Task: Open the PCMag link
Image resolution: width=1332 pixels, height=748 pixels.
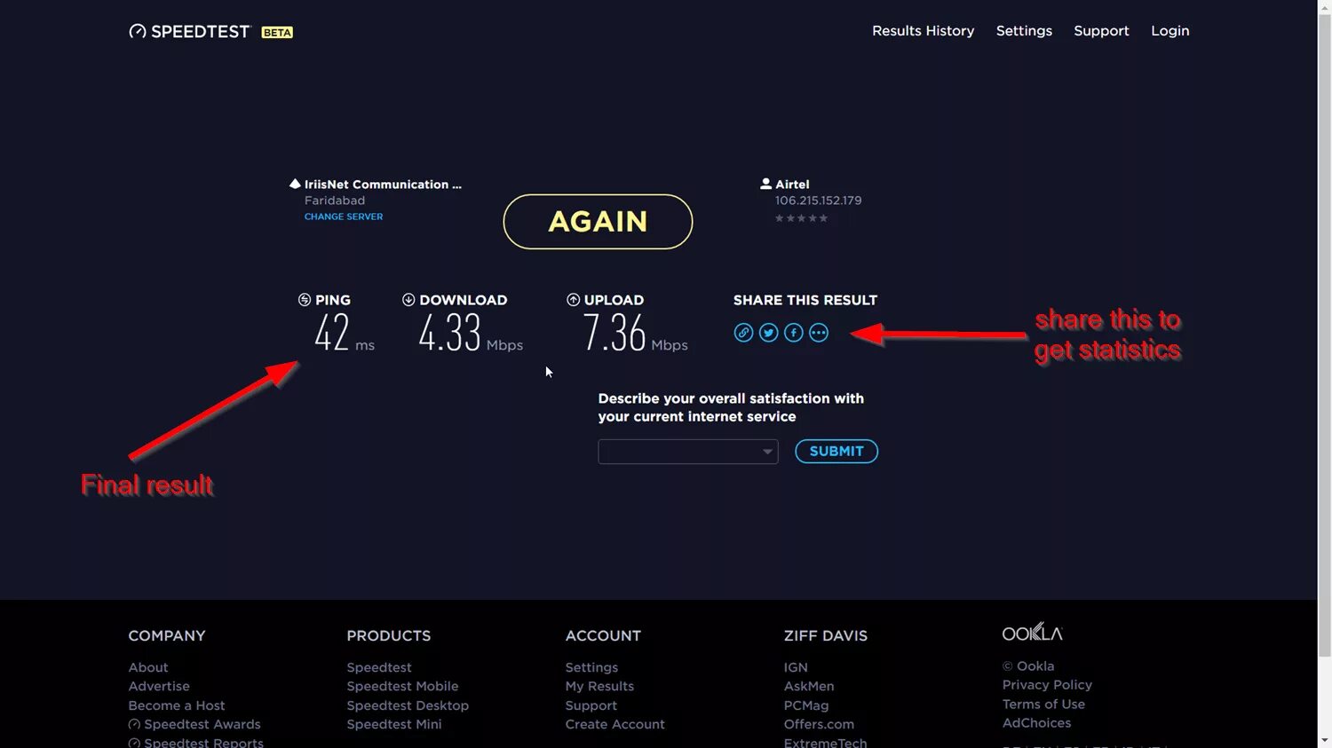Action: point(806,705)
